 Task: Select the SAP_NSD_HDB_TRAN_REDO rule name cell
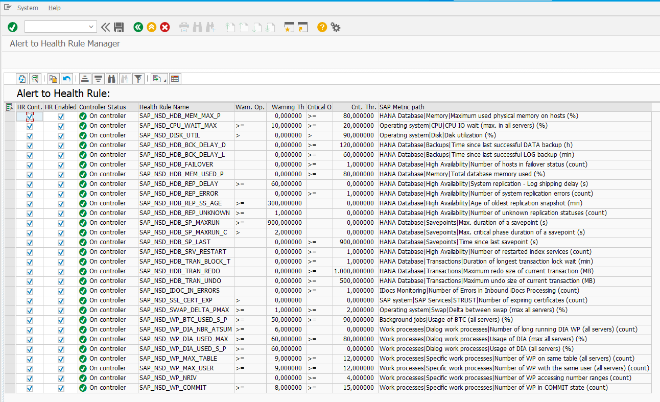click(186, 272)
